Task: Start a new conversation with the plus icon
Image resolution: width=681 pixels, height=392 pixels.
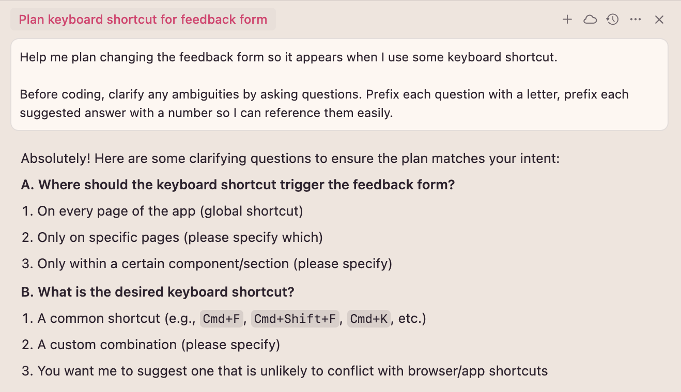Action: click(x=567, y=19)
